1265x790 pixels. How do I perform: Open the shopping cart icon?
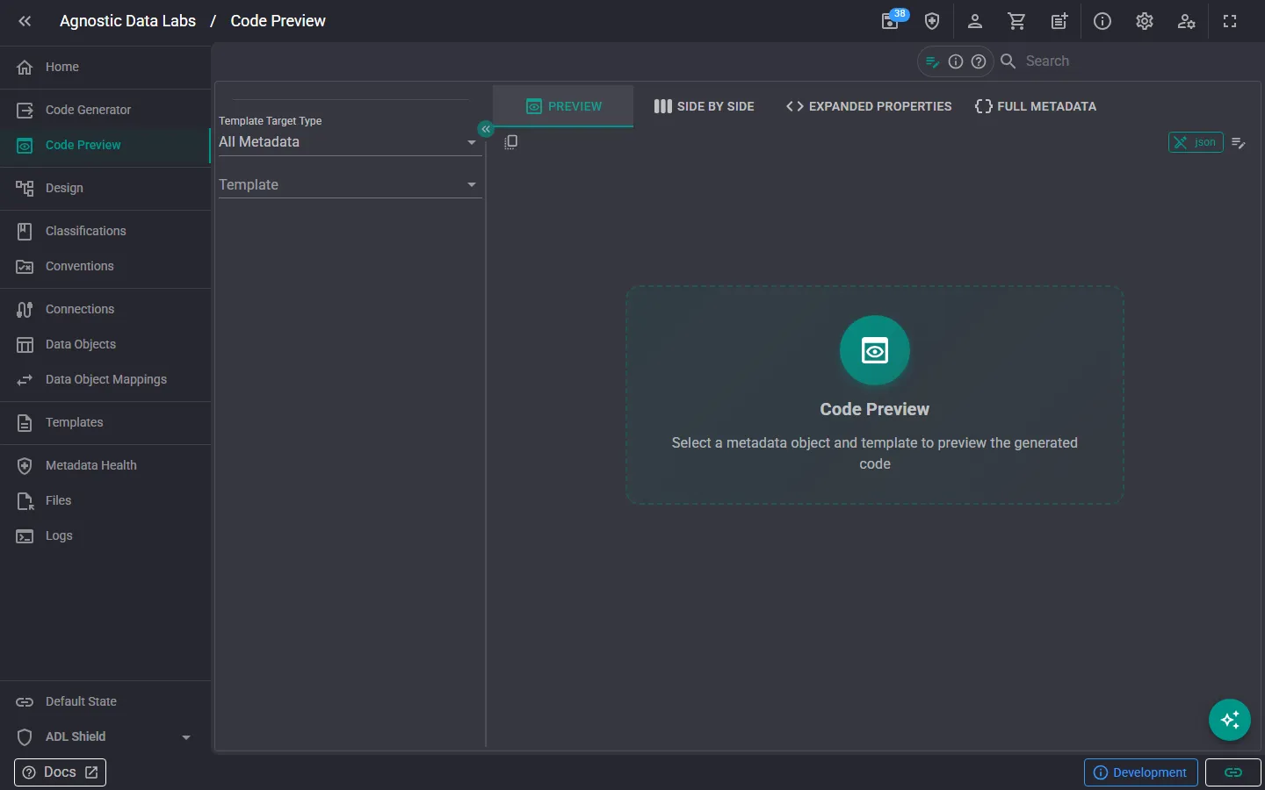pyautogui.click(x=1016, y=21)
